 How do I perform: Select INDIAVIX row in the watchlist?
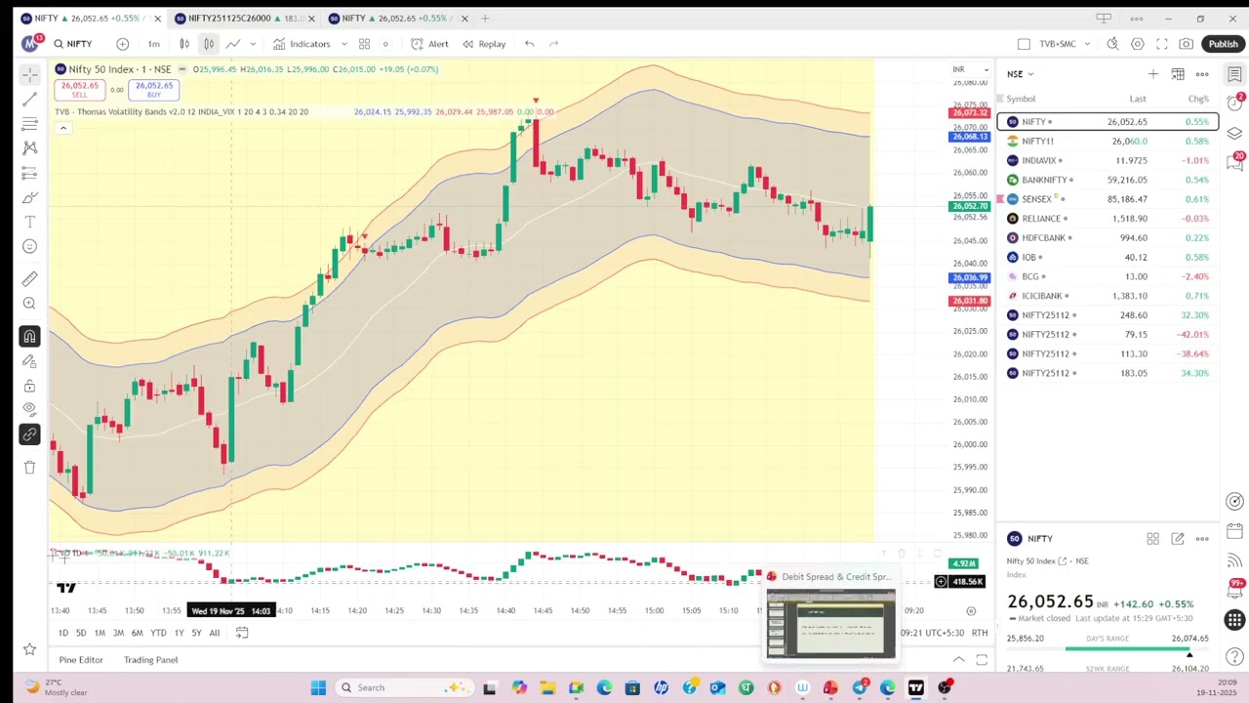click(1108, 160)
